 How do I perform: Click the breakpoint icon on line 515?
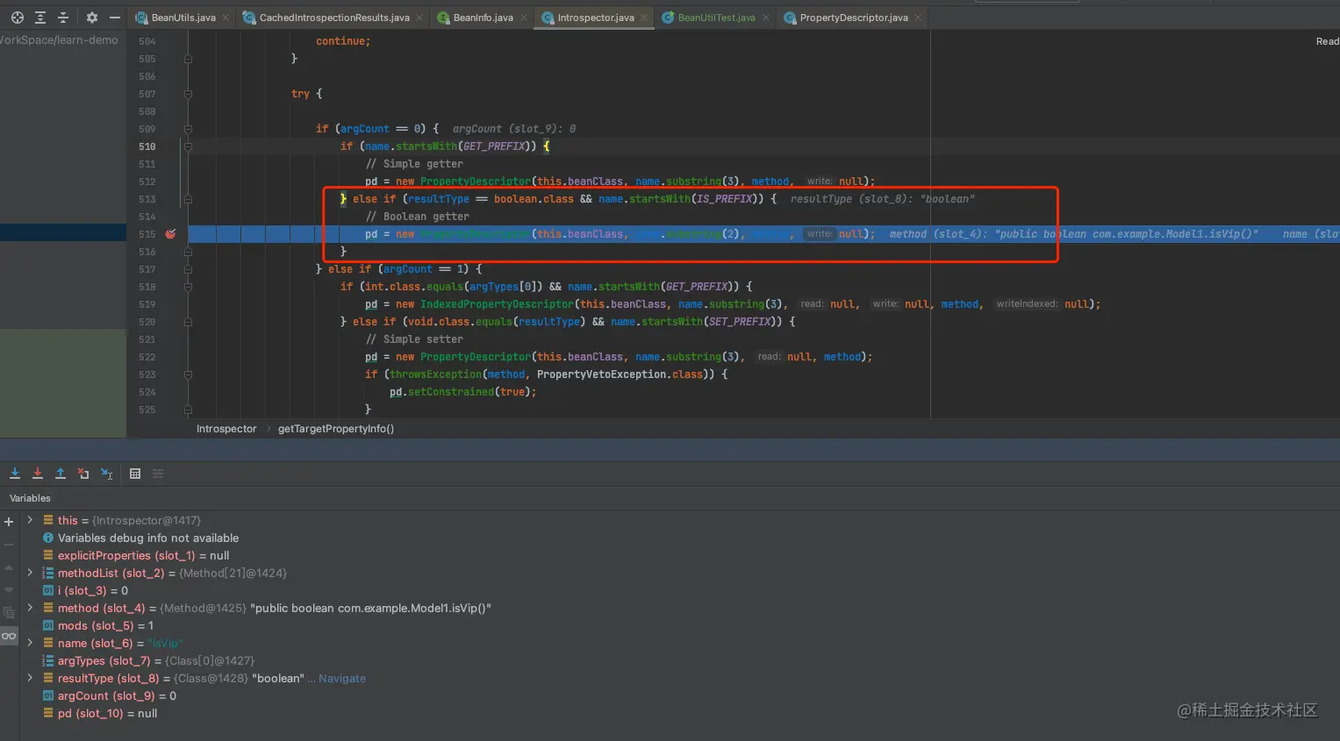click(x=171, y=234)
